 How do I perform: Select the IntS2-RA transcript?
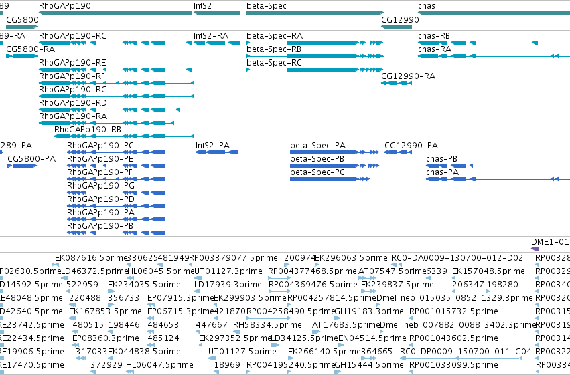216,43
